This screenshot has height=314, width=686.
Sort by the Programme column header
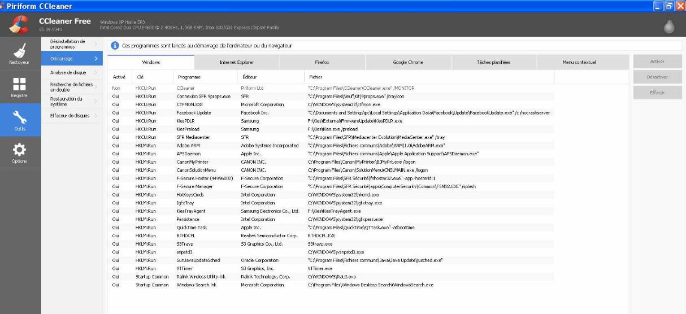pos(205,77)
